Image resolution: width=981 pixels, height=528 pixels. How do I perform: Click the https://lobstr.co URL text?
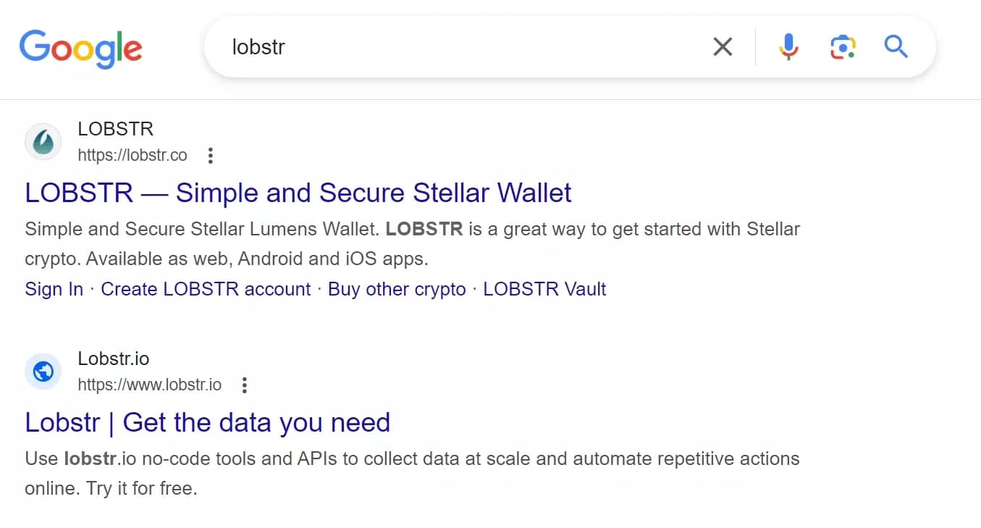tap(132, 155)
